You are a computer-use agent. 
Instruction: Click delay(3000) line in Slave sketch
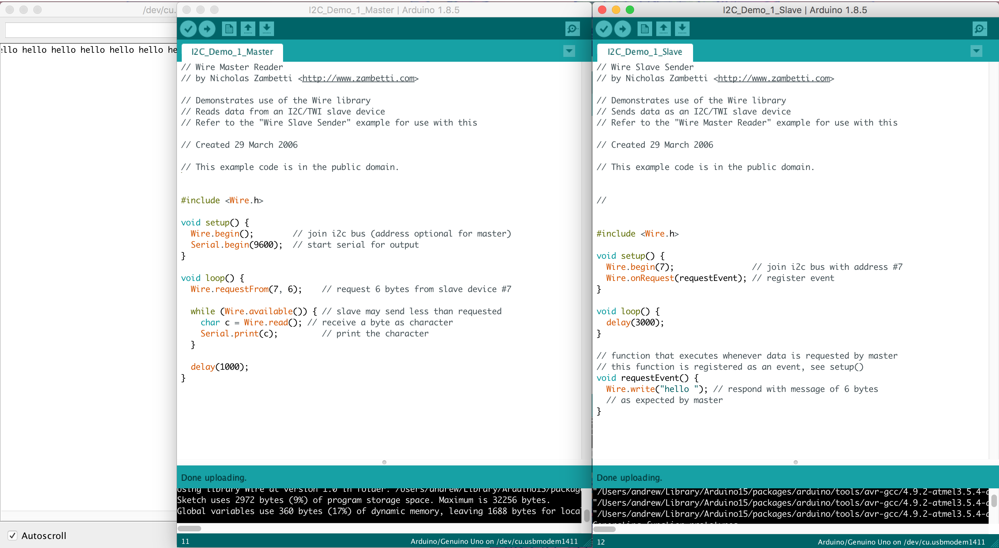[x=635, y=323]
